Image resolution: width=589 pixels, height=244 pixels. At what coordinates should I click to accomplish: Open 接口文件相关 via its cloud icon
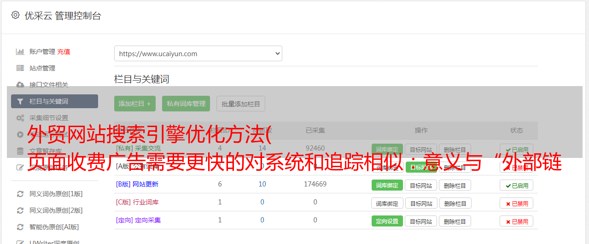point(20,85)
